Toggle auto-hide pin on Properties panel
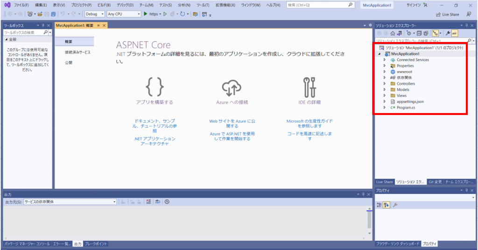Viewport: 478px width, 250px height. tap(466, 191)
